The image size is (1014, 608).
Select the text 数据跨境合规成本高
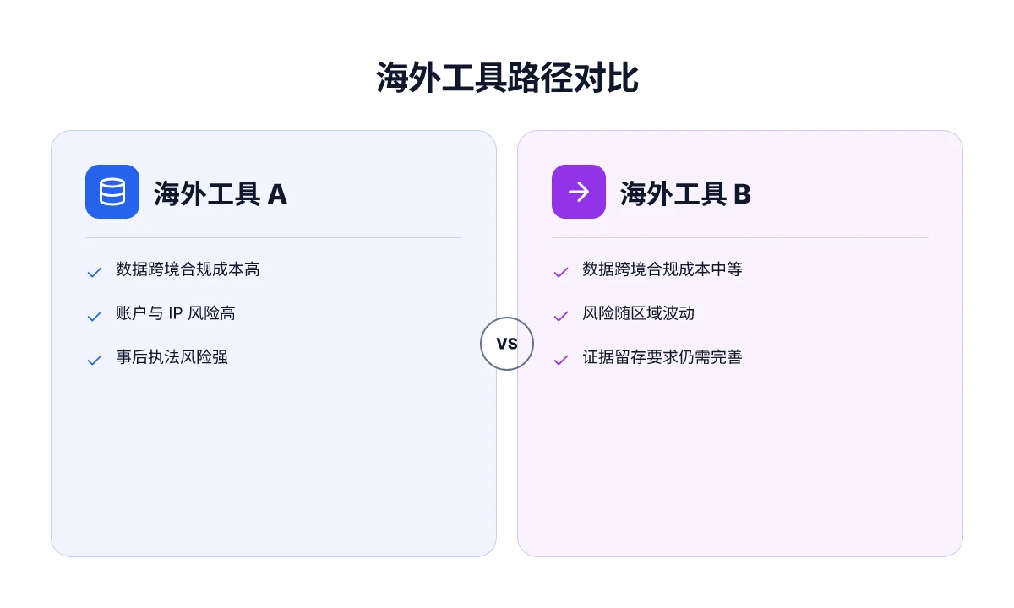coord(188,269)
